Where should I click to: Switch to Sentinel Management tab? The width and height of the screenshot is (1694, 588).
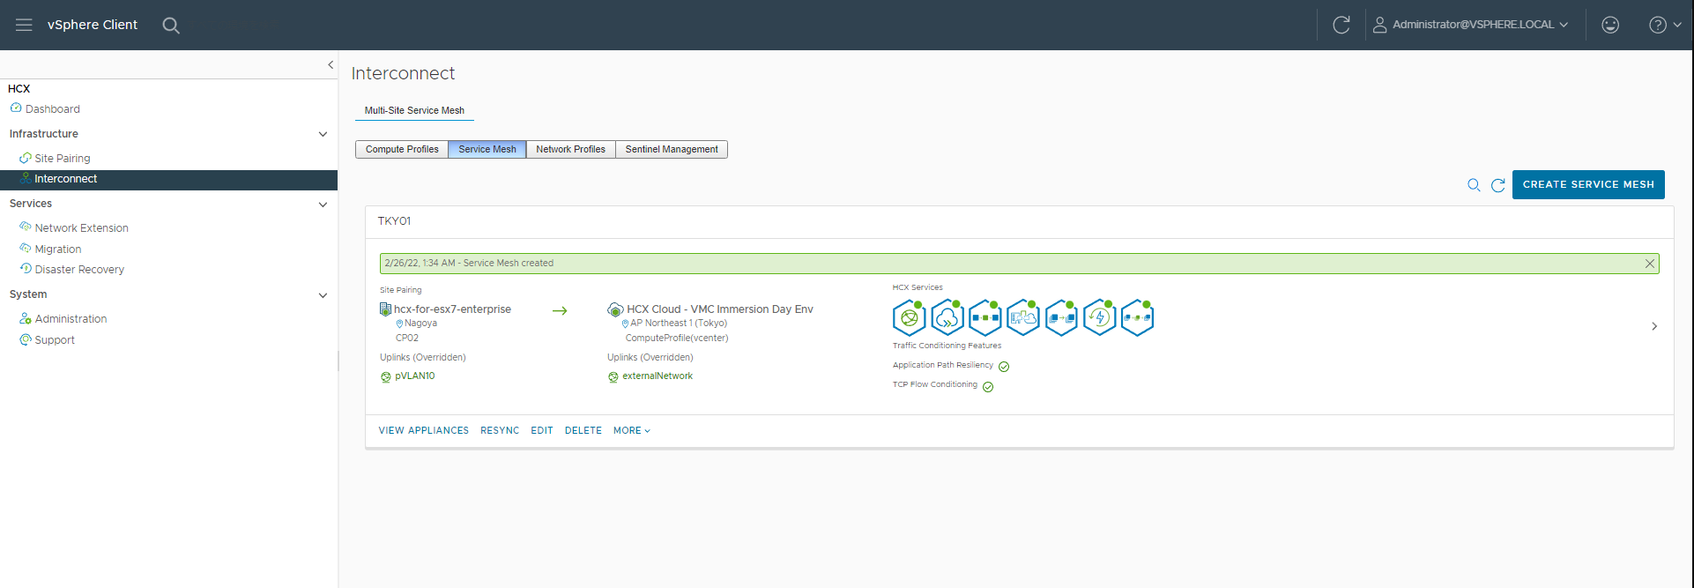point(672,149)
